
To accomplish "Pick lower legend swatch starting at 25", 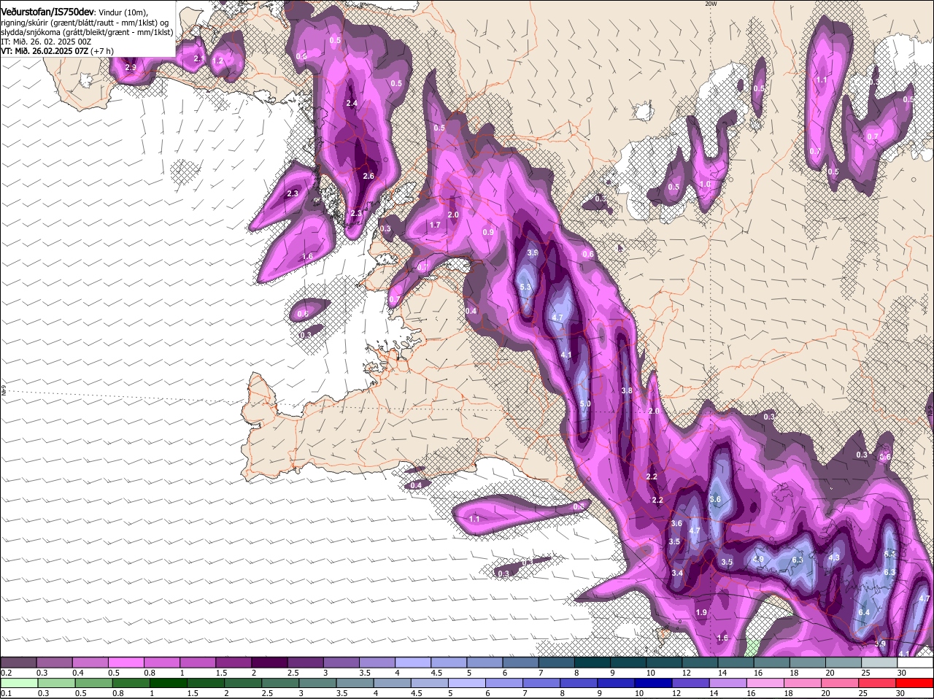I will (876, 683).
